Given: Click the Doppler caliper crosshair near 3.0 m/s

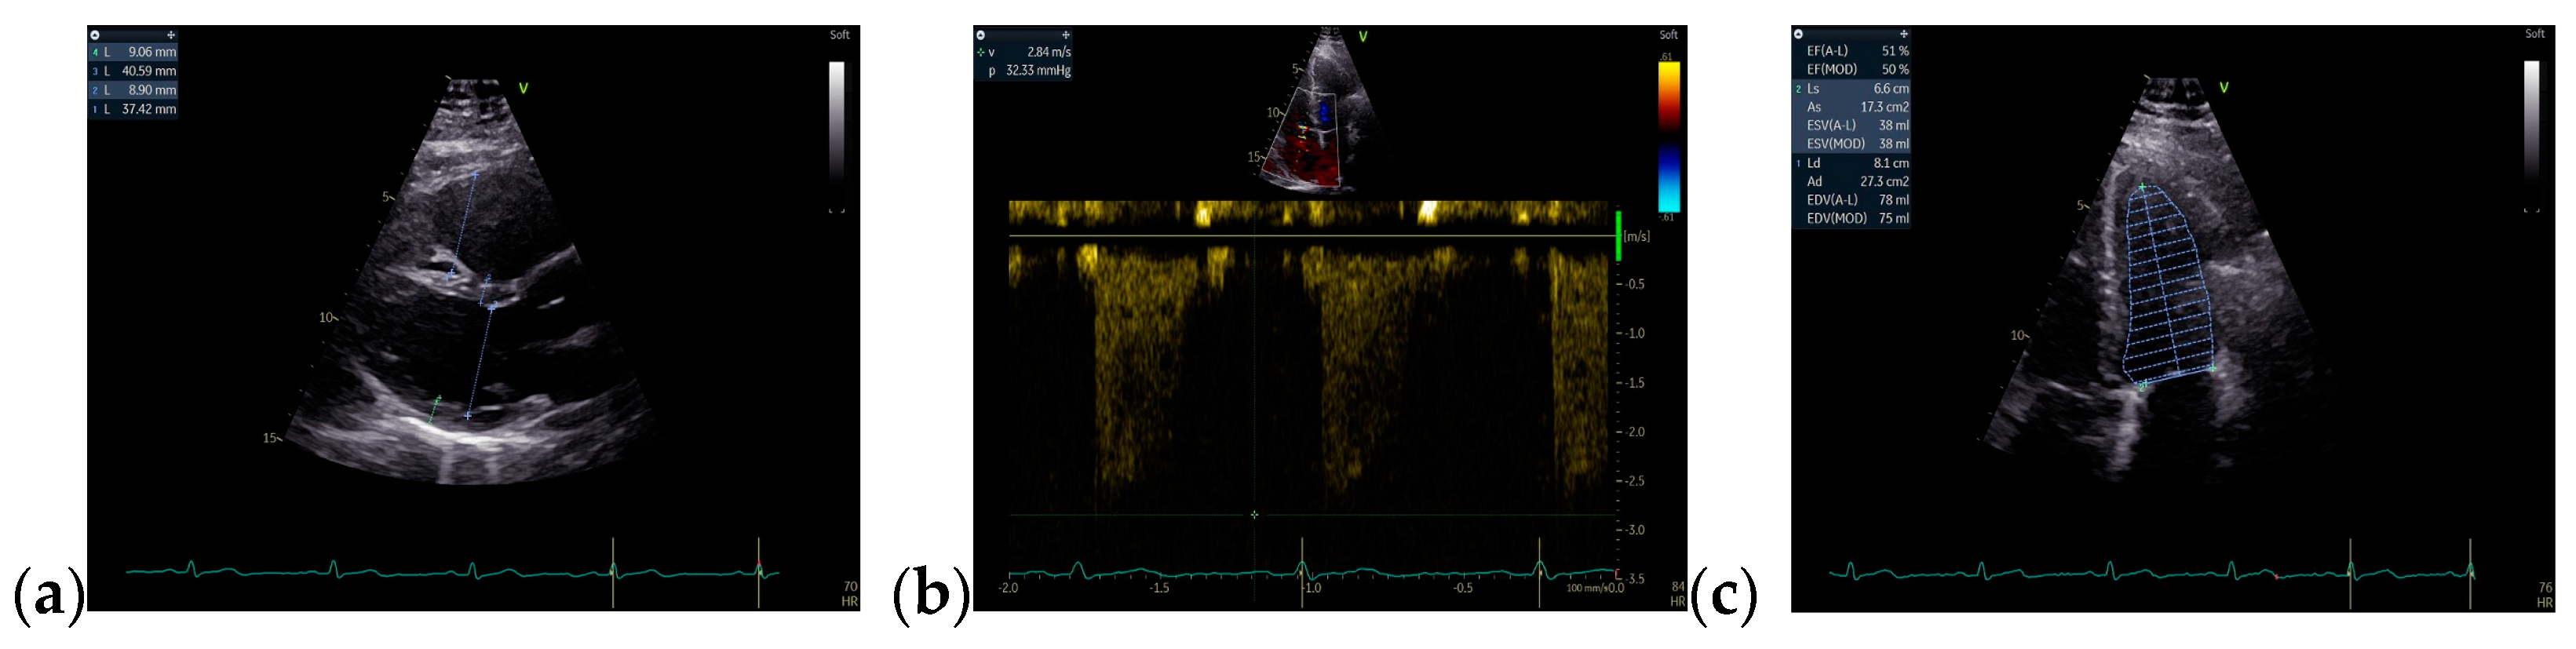Looking at the screenshot, I should click(1254, 514).
